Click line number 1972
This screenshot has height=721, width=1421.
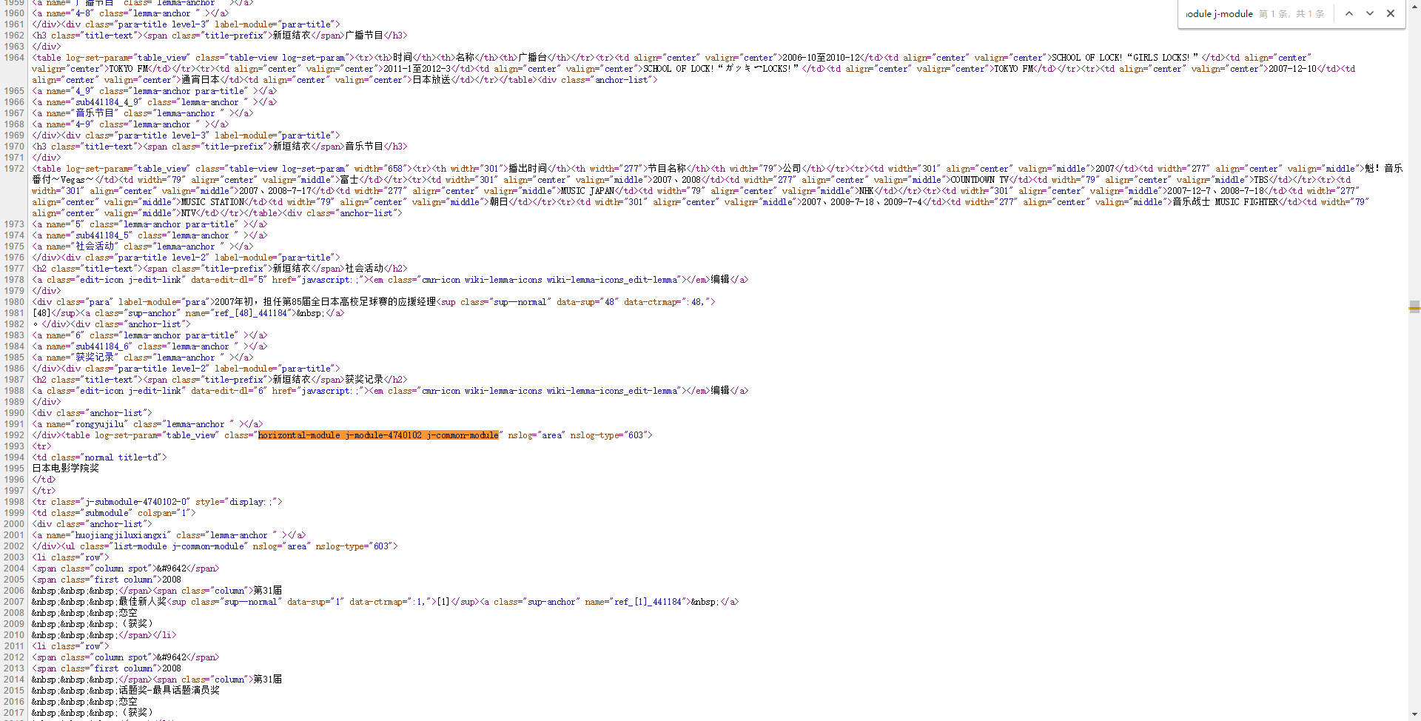[14, 169]
